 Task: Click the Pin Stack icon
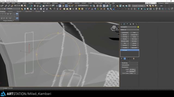122,59
